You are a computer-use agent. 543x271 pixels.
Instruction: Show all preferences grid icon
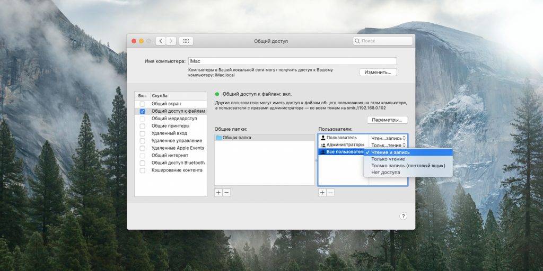pos(186,41)
